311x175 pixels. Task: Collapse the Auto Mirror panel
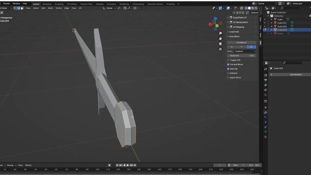[242, 36]
